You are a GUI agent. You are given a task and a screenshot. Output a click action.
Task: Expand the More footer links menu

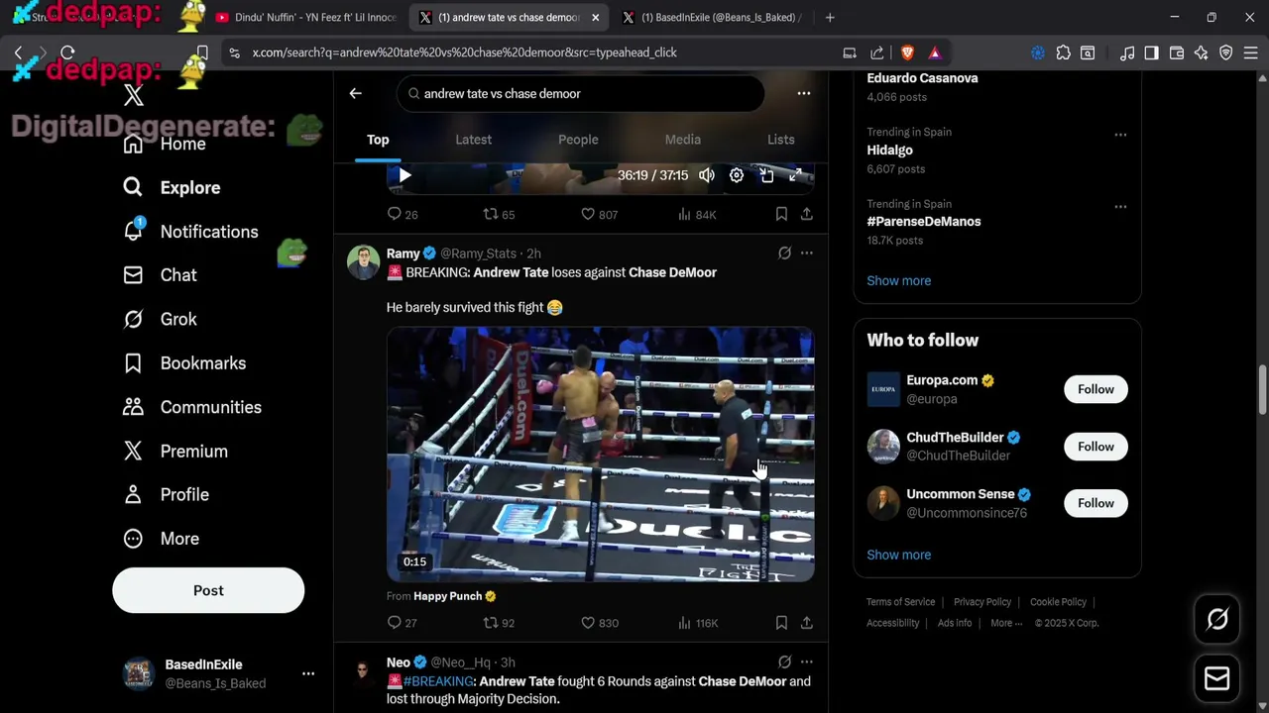1007,623
